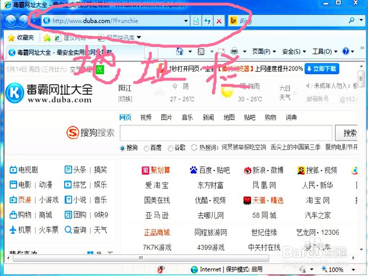Open the 天猫·精选 link

[263, 201]
